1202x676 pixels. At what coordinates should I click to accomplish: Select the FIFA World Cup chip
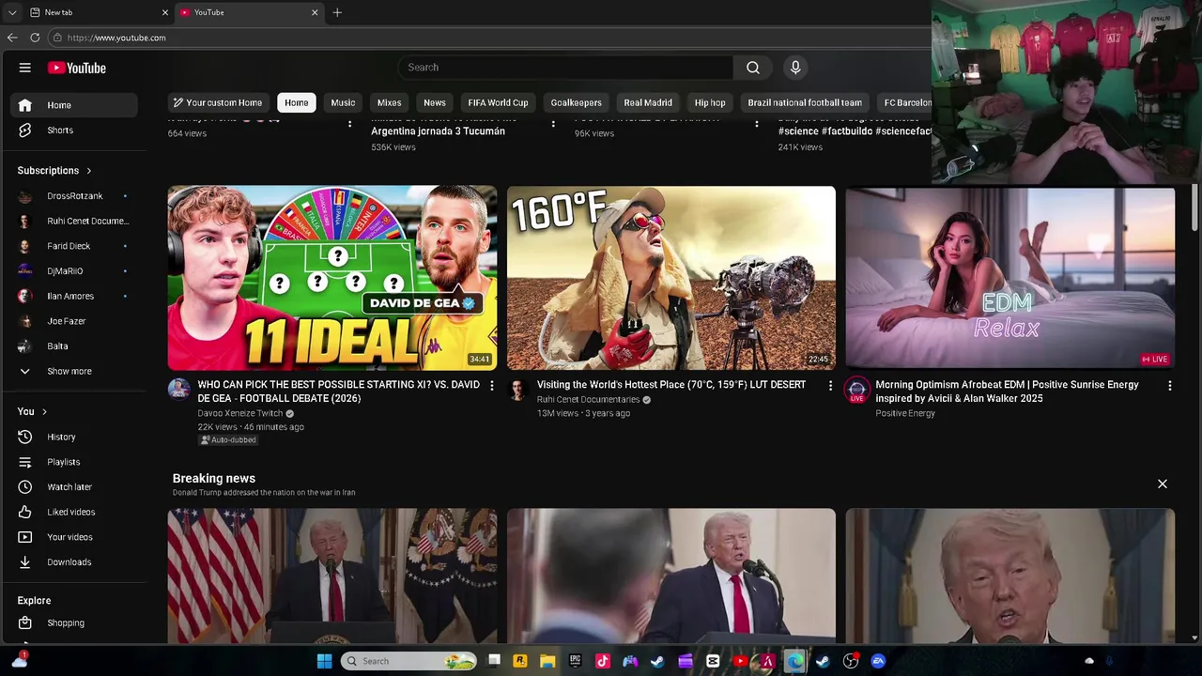498,102
